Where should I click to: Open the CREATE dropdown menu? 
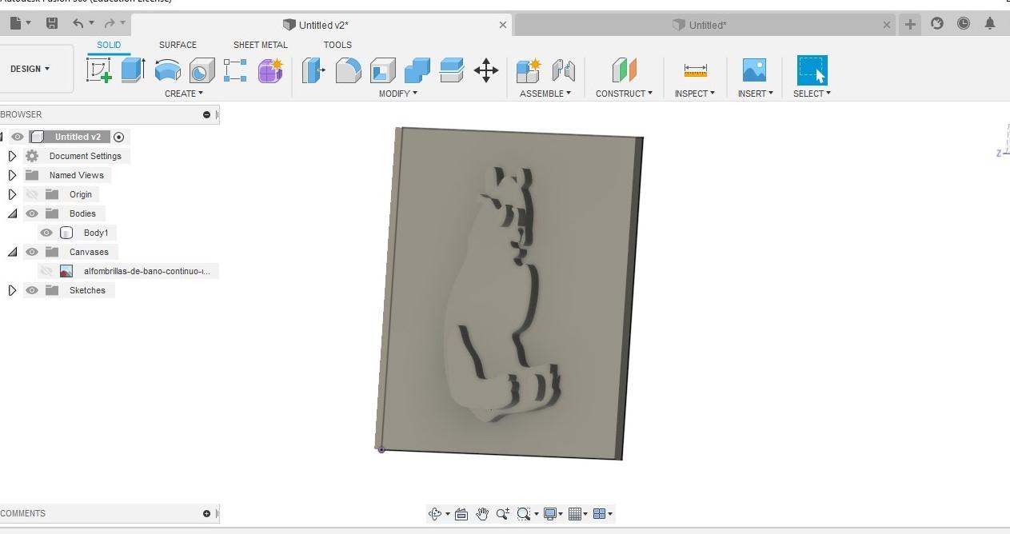pyautogui.click(x=184, y=94)
